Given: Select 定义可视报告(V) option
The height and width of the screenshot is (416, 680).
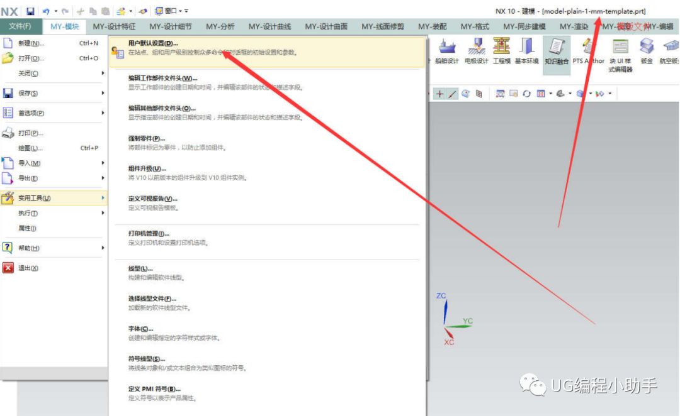Looking at the screenshot, I should pos(267,203).
